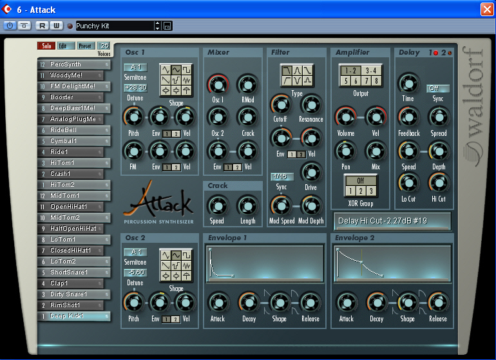Choose the high-pass filter type icon
Screen dimensions: 496x360
pos(287,81)
